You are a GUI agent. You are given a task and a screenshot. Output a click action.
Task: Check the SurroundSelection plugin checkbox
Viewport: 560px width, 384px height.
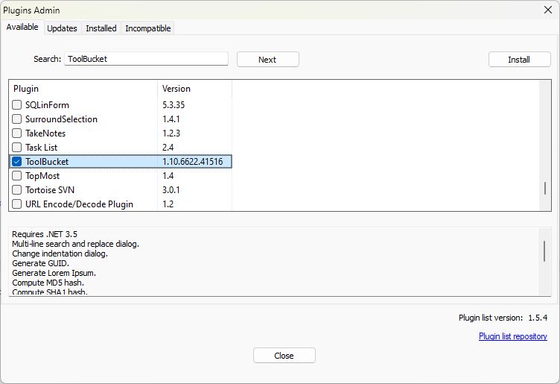point(17,119)
